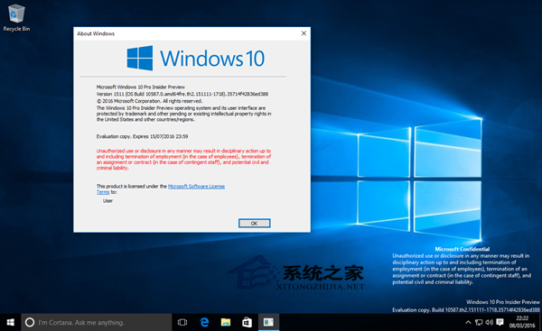Screen dimensions: 542x331
Task: Click the Cortana search box
Action: point(97,322)
